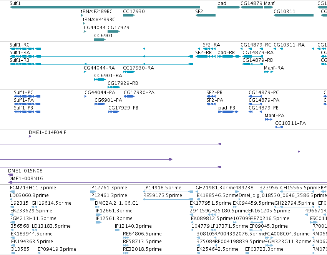The width and height of the screenshot is (327, 255).
Task: Click the FGM213H11.3prime EST label
Action: [33, 188]
